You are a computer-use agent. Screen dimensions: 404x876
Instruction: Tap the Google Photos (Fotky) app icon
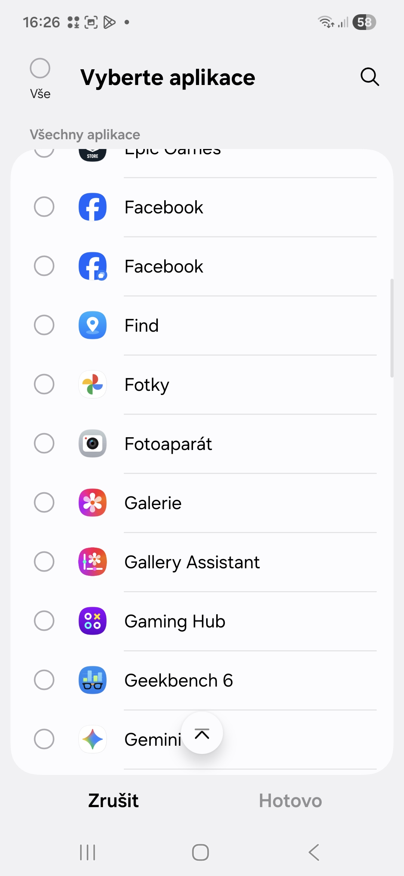tap(92, 384)
